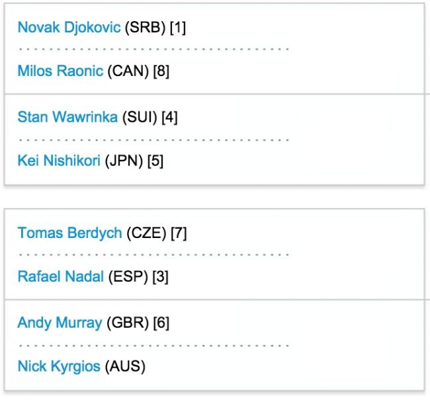
Task: Click the dotted divider between Murray and Kyrgios
Action: click(153, 344)
